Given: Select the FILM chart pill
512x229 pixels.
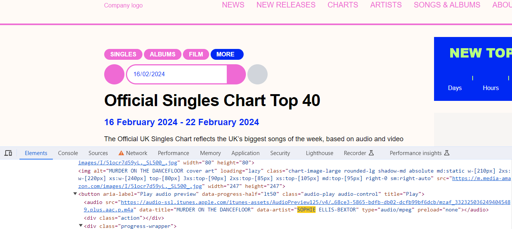Looking at the screenshot, I should (x=196, y=54).
